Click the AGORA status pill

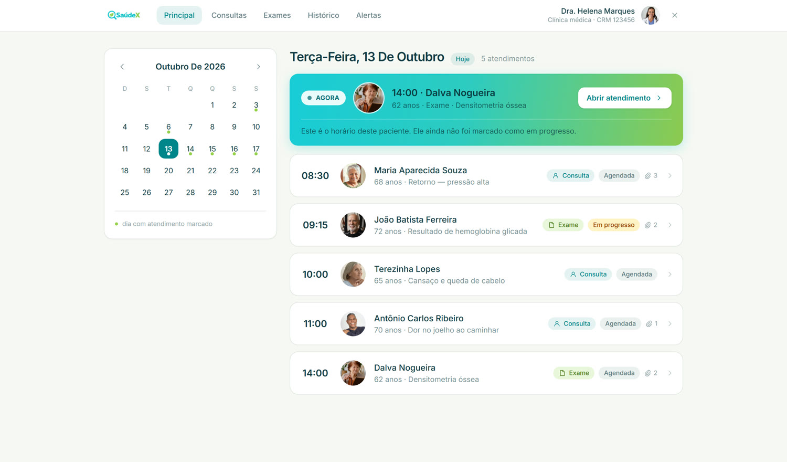point(323,98)
